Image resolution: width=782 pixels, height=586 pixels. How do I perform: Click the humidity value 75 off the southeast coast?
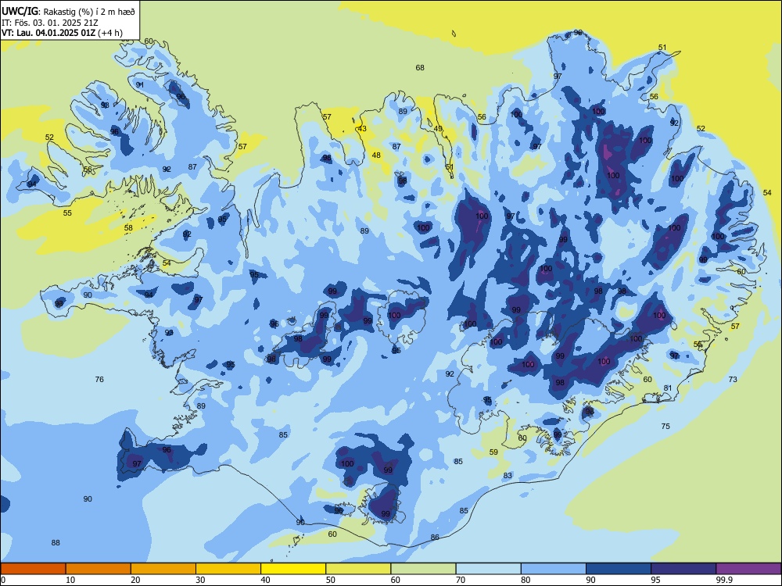(665, 426)
